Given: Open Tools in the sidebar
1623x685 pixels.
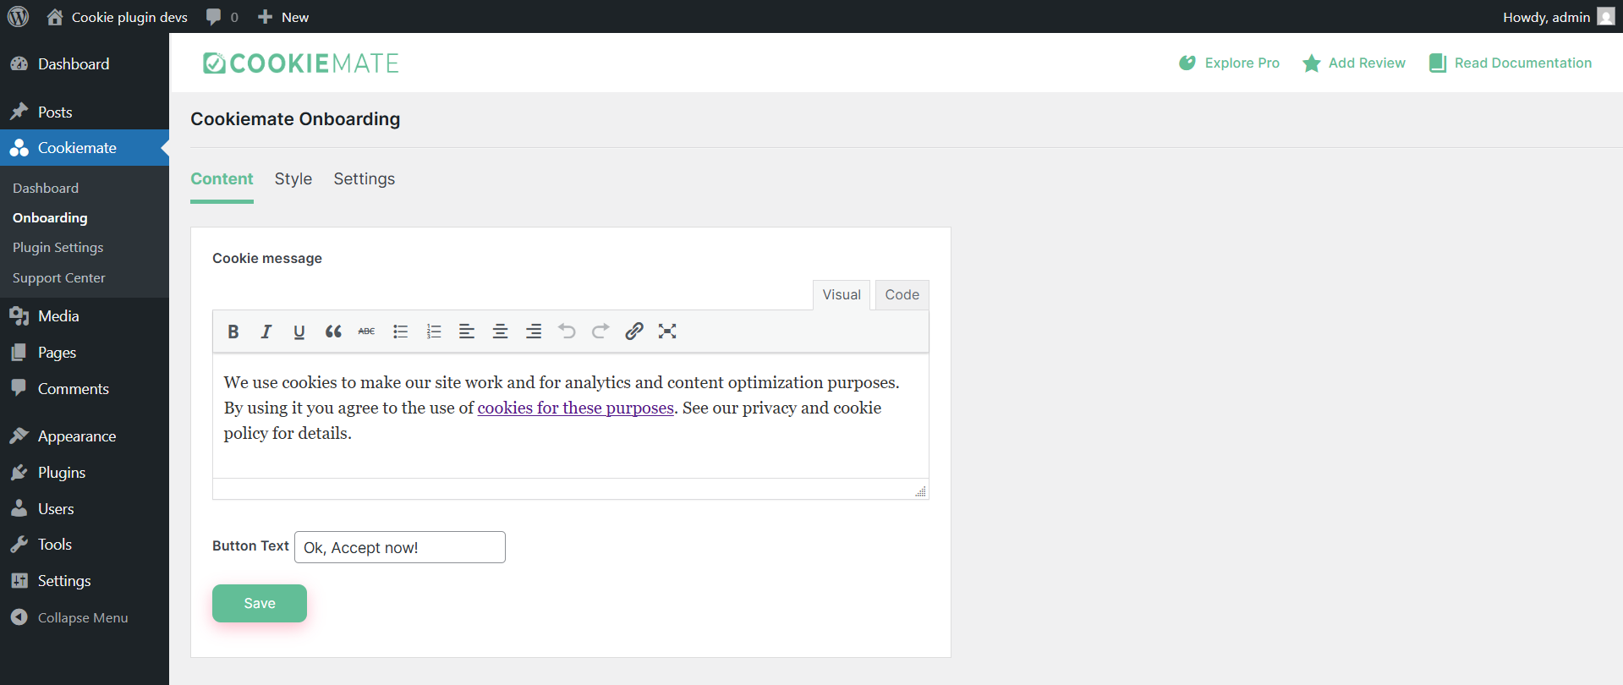Looking at the screenshot, I should (x=85, y=545).
